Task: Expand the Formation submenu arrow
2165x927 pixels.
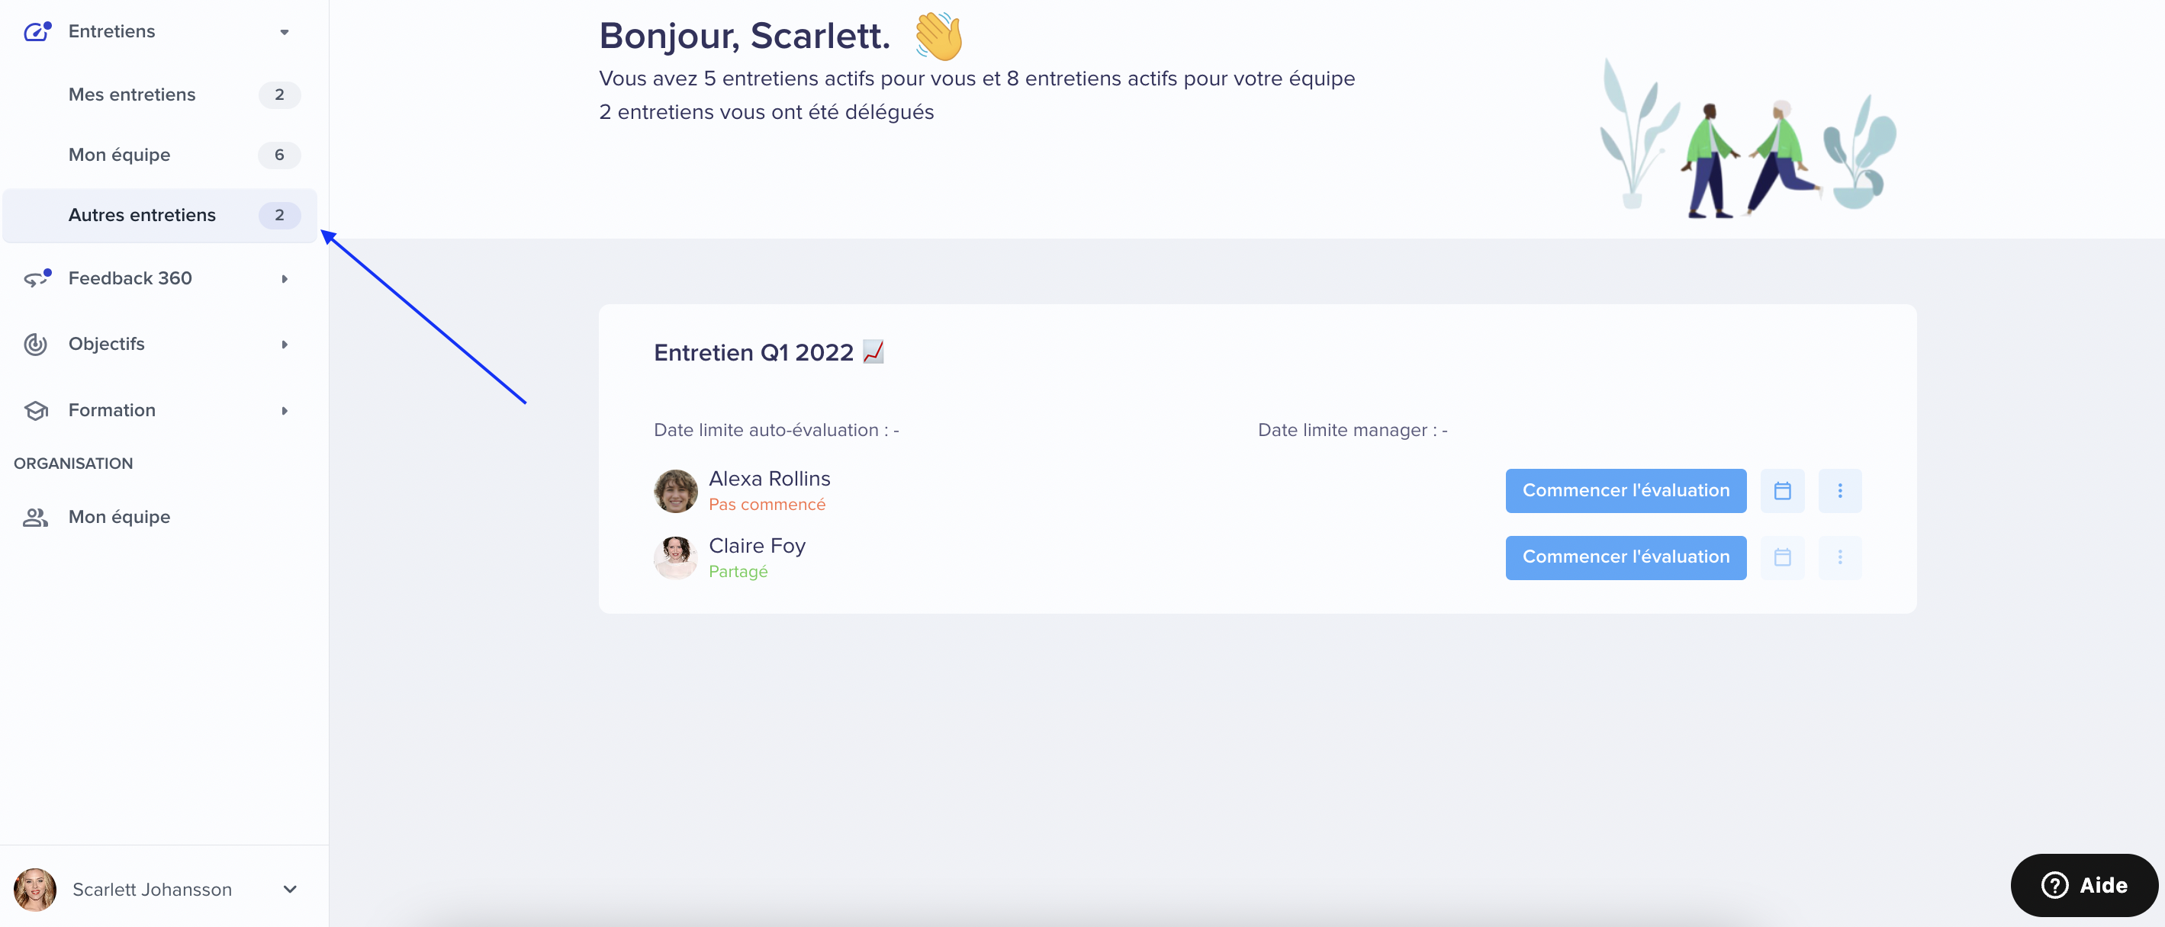Action: 284,411
